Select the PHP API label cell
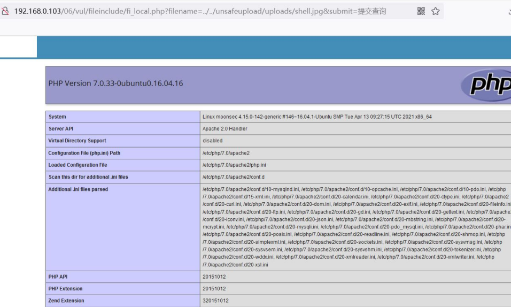The width and height of the screenshot is (511, 307). click(58, 277)
